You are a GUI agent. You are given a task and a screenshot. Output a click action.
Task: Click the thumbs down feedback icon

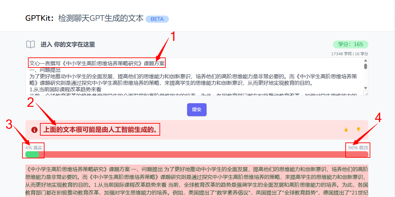[x=358, y=129]
